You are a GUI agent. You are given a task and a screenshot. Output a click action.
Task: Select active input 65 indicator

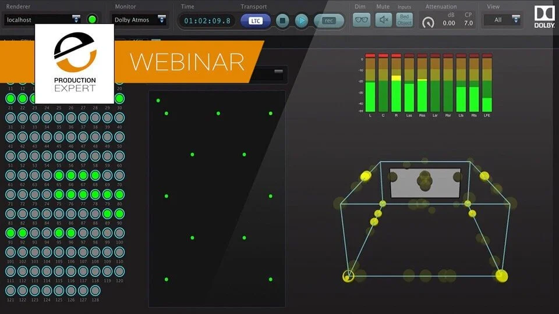(x=59, y=175)
